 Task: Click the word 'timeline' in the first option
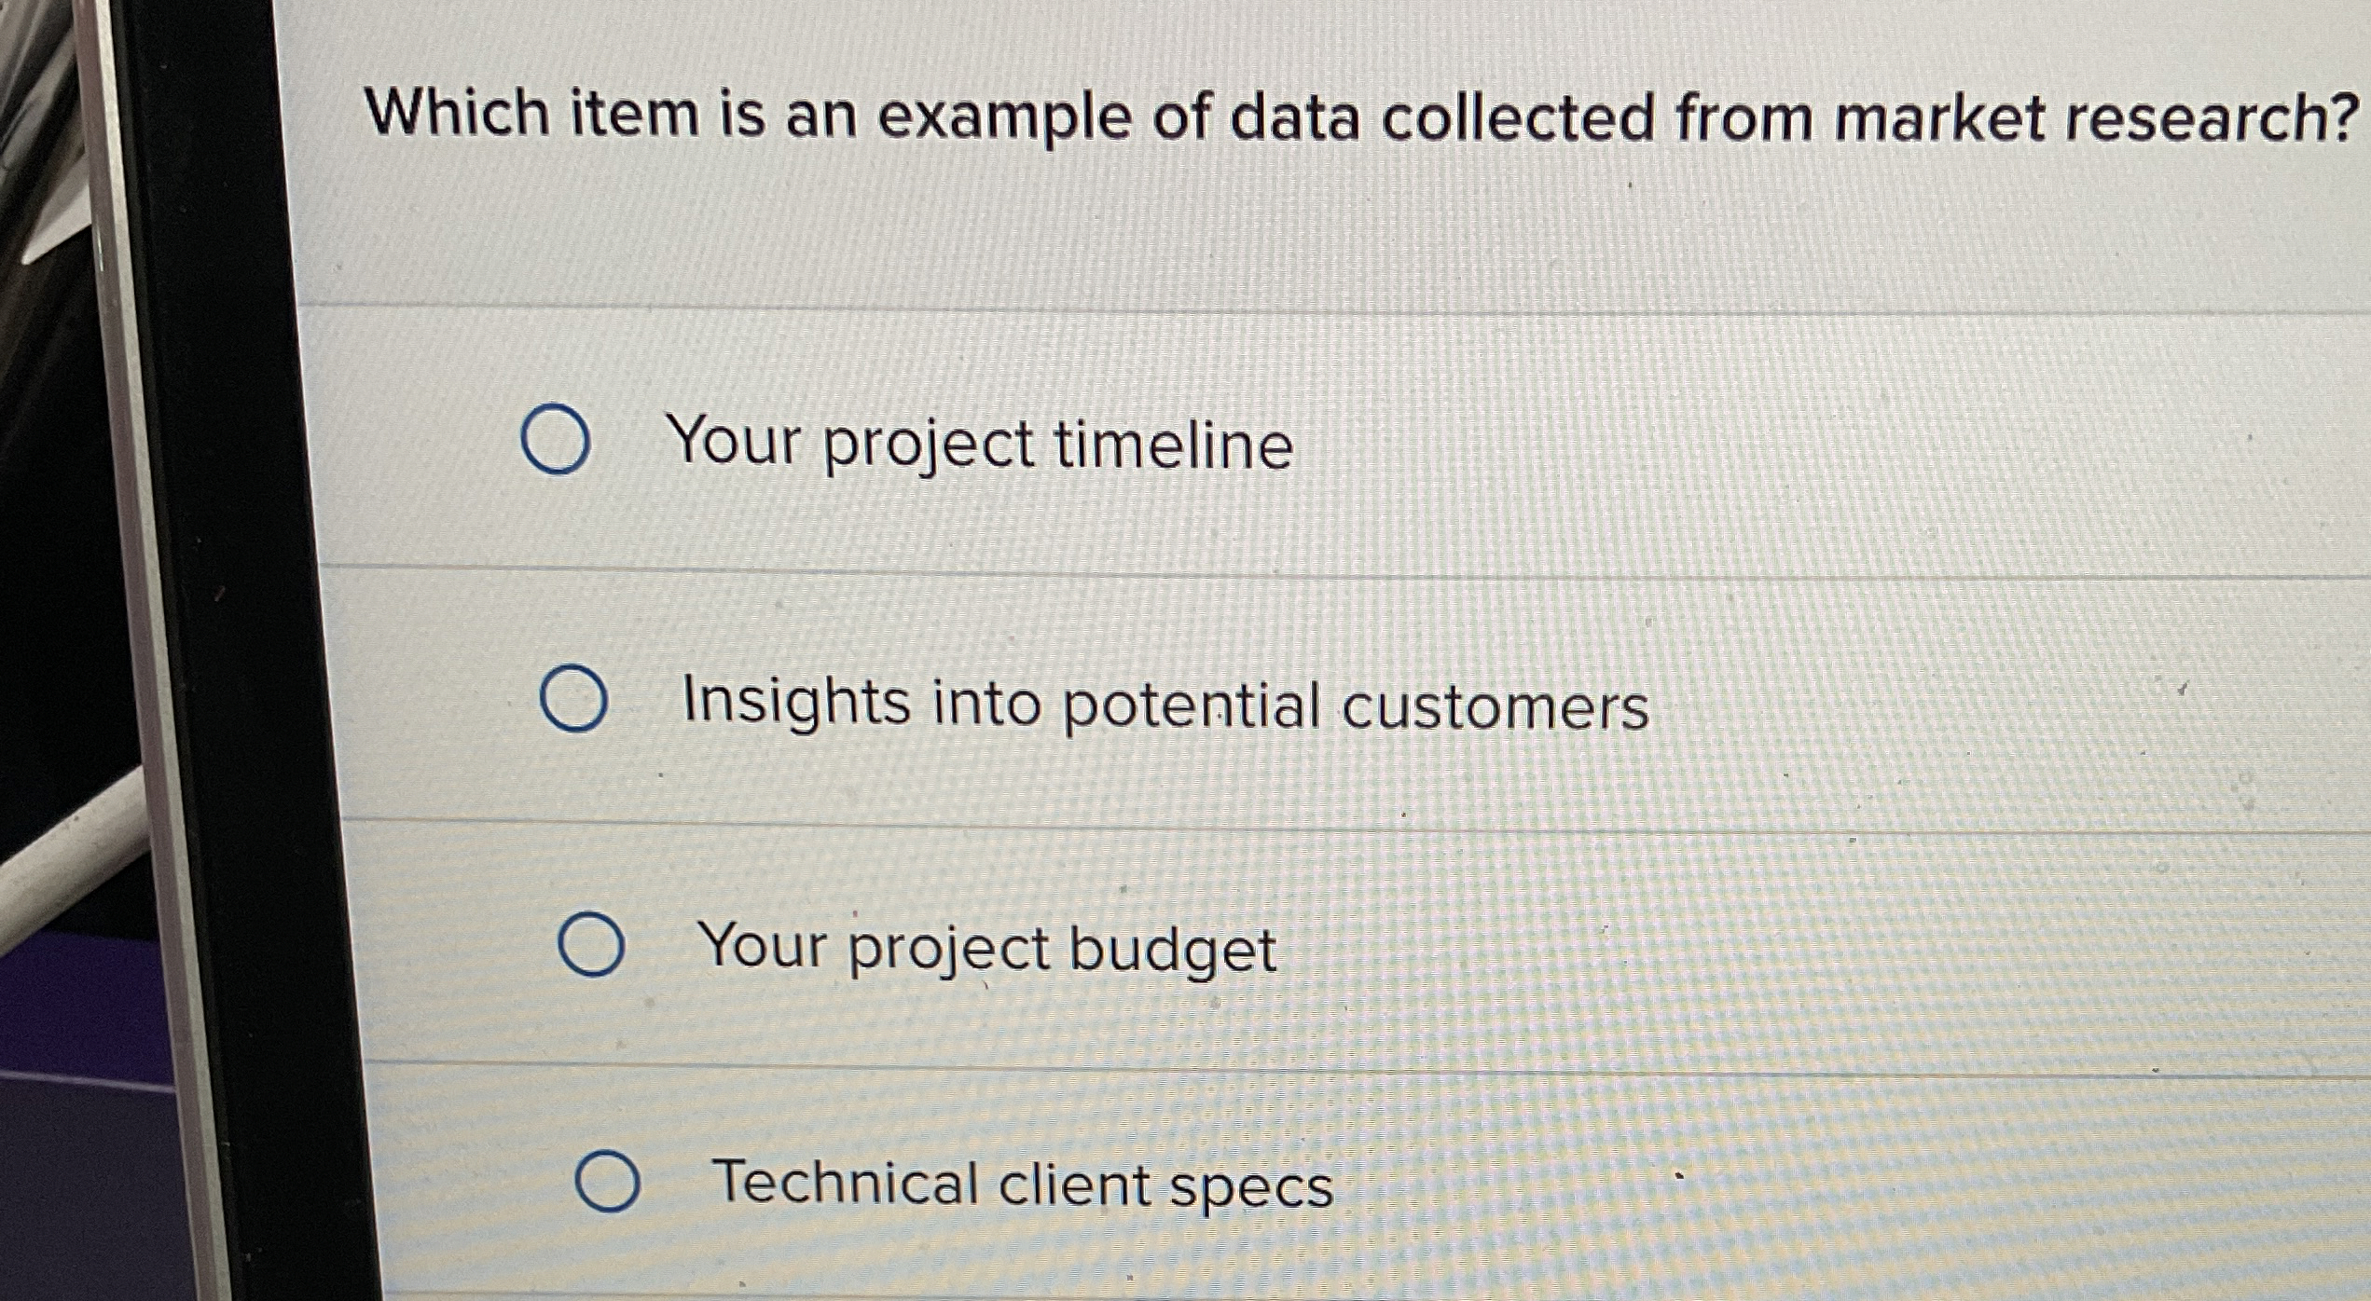pyautogui.click(x=1173, y=444)
